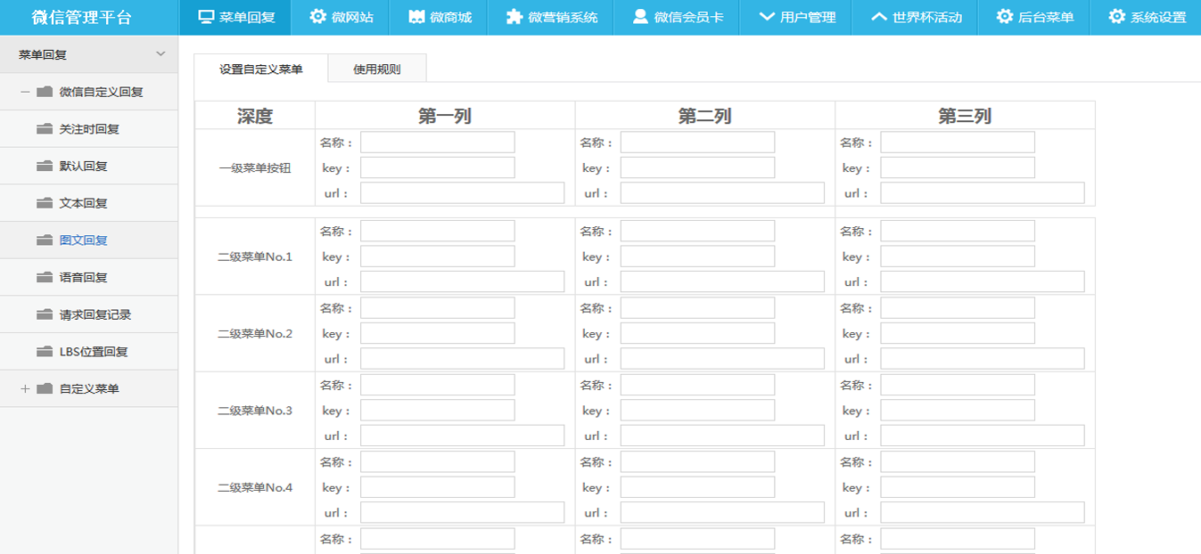This screenshot has width=1201, height=554.
Task: Click the gear icon beside 微网站
Action: click(317, 17)
